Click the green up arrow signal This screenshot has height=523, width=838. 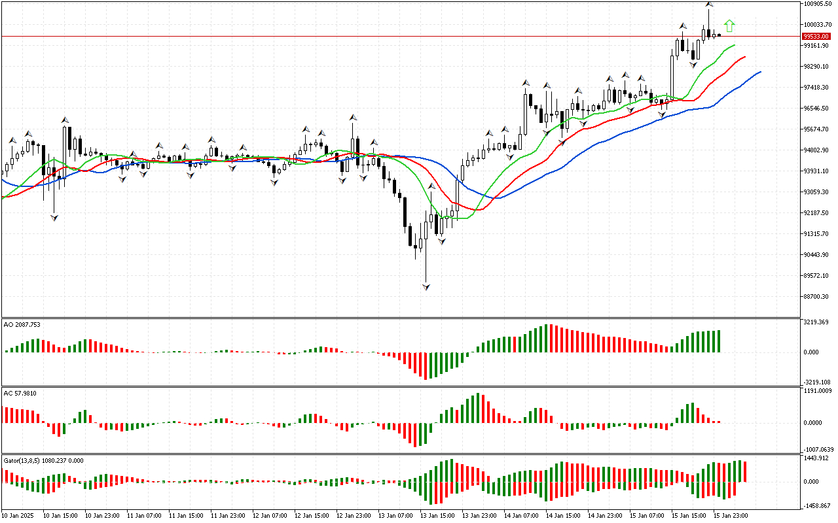click(x=729, y=26)
